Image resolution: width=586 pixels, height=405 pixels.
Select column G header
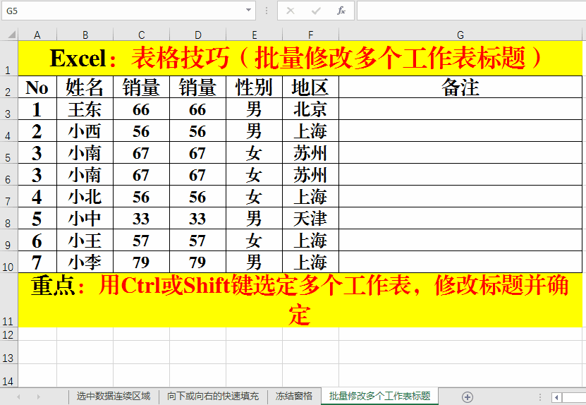[x=460, y=35]
